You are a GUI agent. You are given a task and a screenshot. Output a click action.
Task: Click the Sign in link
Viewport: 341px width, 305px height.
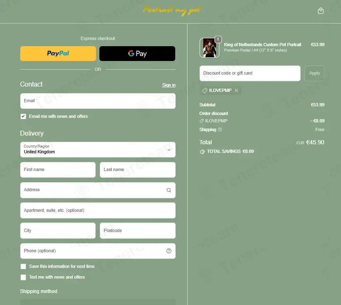[x=169, y=85]
